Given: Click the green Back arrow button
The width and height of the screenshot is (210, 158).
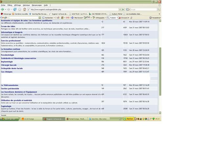Looking at the screenshot, I should (x=2, y=10).
